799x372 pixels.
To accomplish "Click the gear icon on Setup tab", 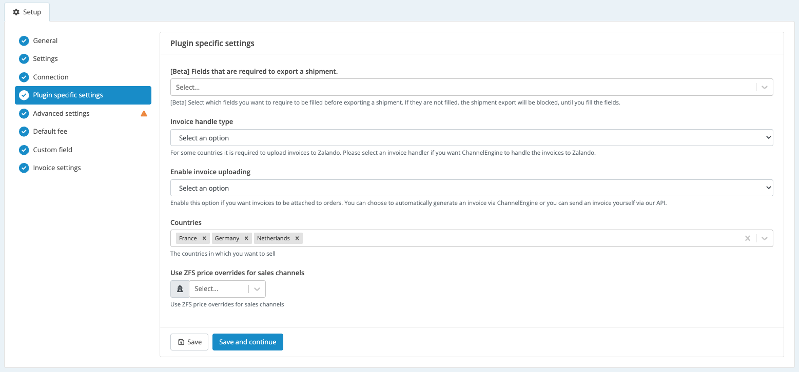I will tap(16, 12).
